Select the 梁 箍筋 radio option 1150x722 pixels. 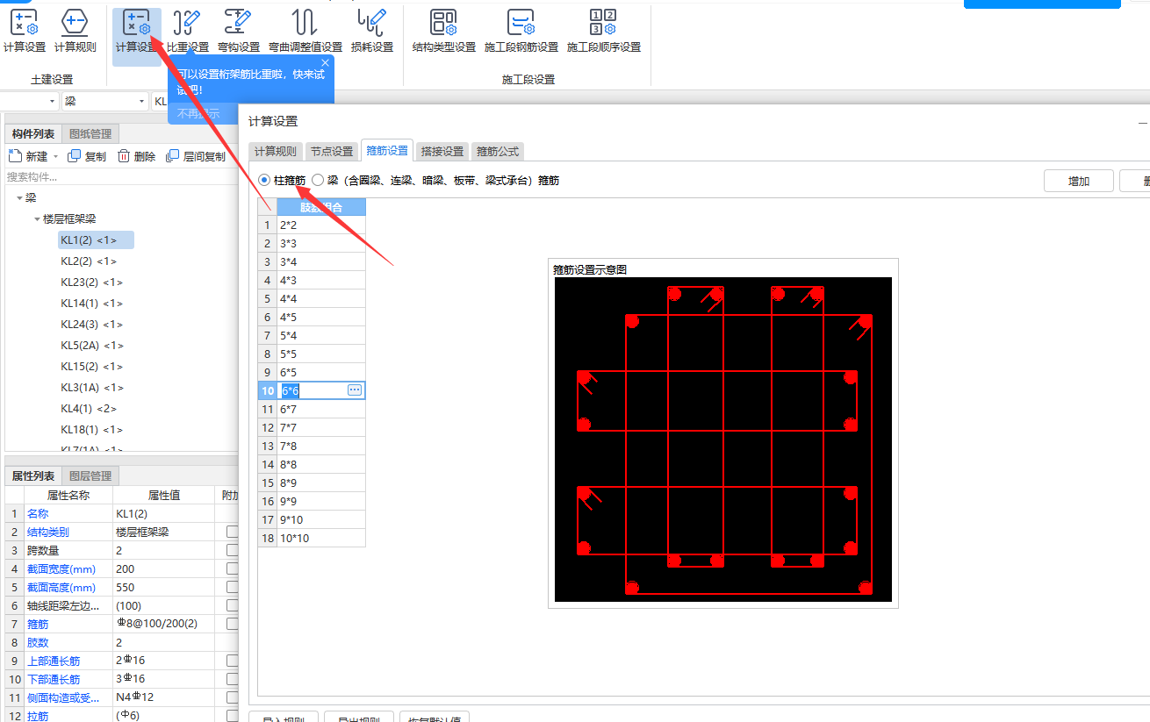pyautogui.click(x=318, y=181)
